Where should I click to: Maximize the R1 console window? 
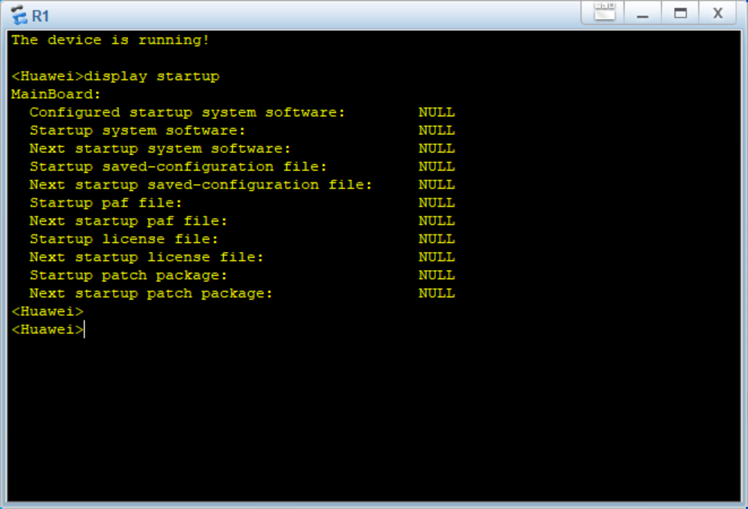pyautogui.click(x=680, y=13)
